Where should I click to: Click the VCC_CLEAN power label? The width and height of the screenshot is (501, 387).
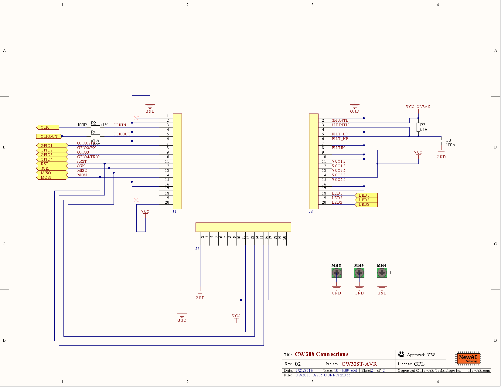pyautogui.click(x=418, y=107)
